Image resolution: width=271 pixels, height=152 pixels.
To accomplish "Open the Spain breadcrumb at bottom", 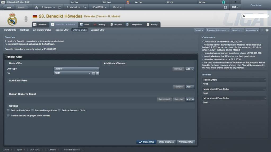I will click(21, 150).
